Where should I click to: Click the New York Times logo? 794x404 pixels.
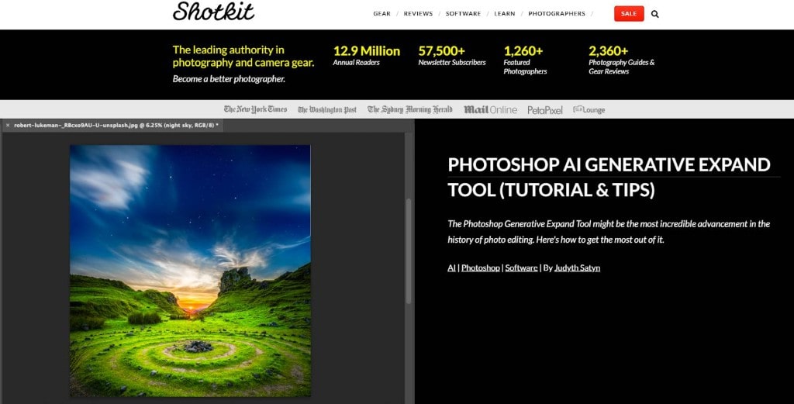[x=255, y=109]
